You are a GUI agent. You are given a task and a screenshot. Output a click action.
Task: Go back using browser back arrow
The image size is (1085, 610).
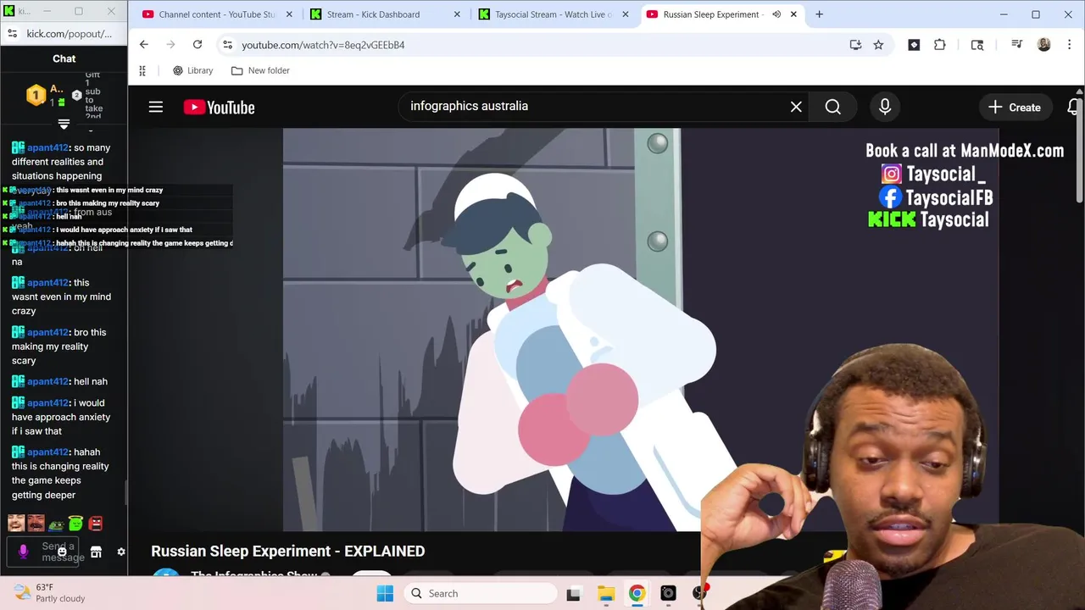(x=144, y=45)
